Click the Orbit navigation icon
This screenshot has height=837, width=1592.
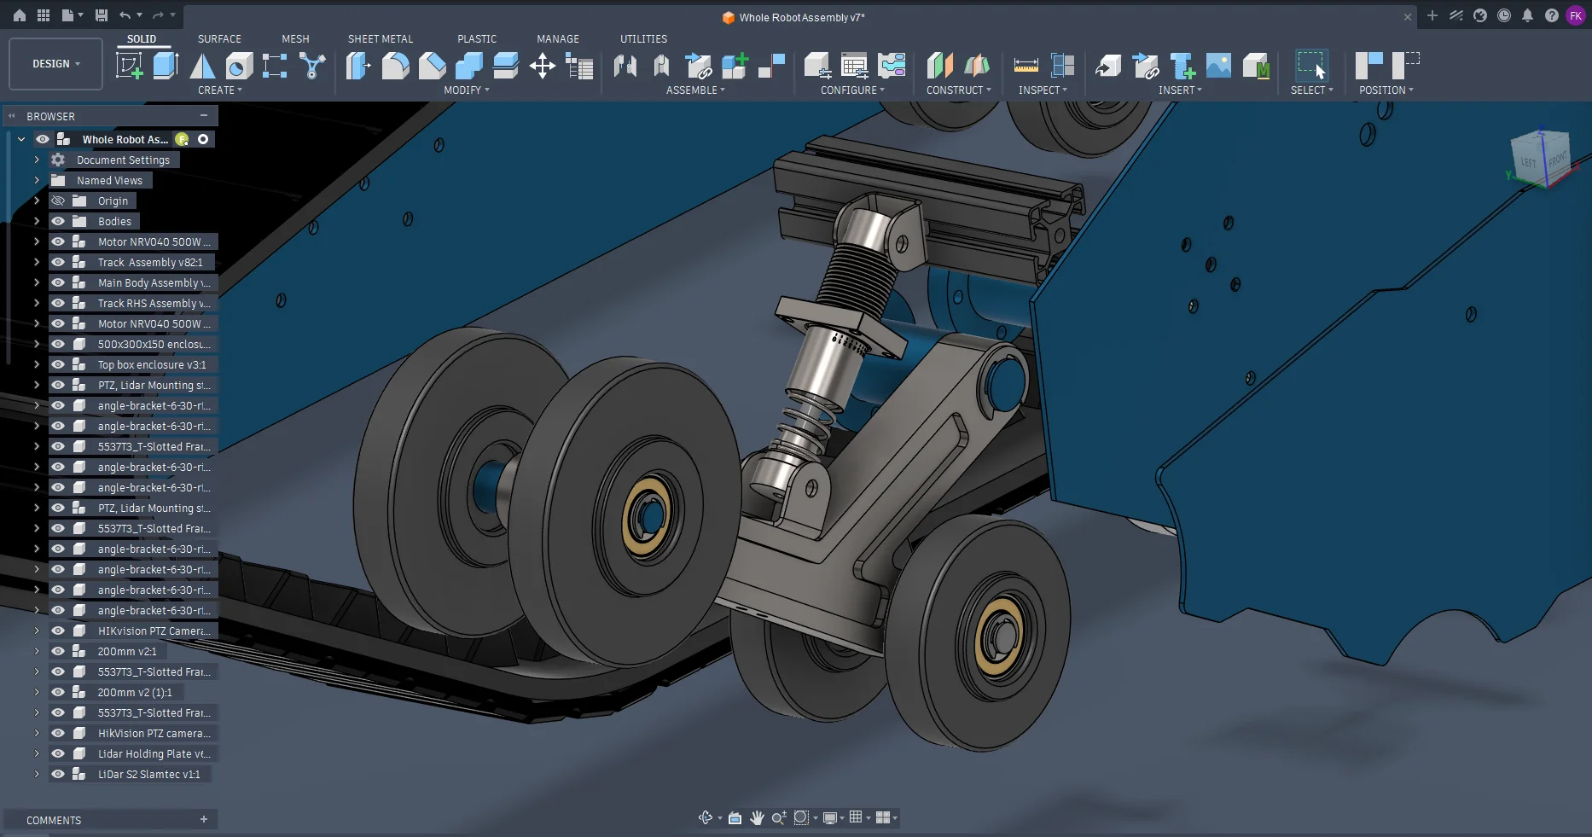tap(706, 817)
